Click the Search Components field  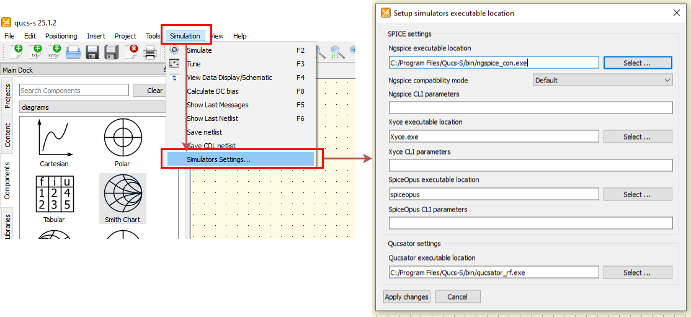[x=74, y=91]
